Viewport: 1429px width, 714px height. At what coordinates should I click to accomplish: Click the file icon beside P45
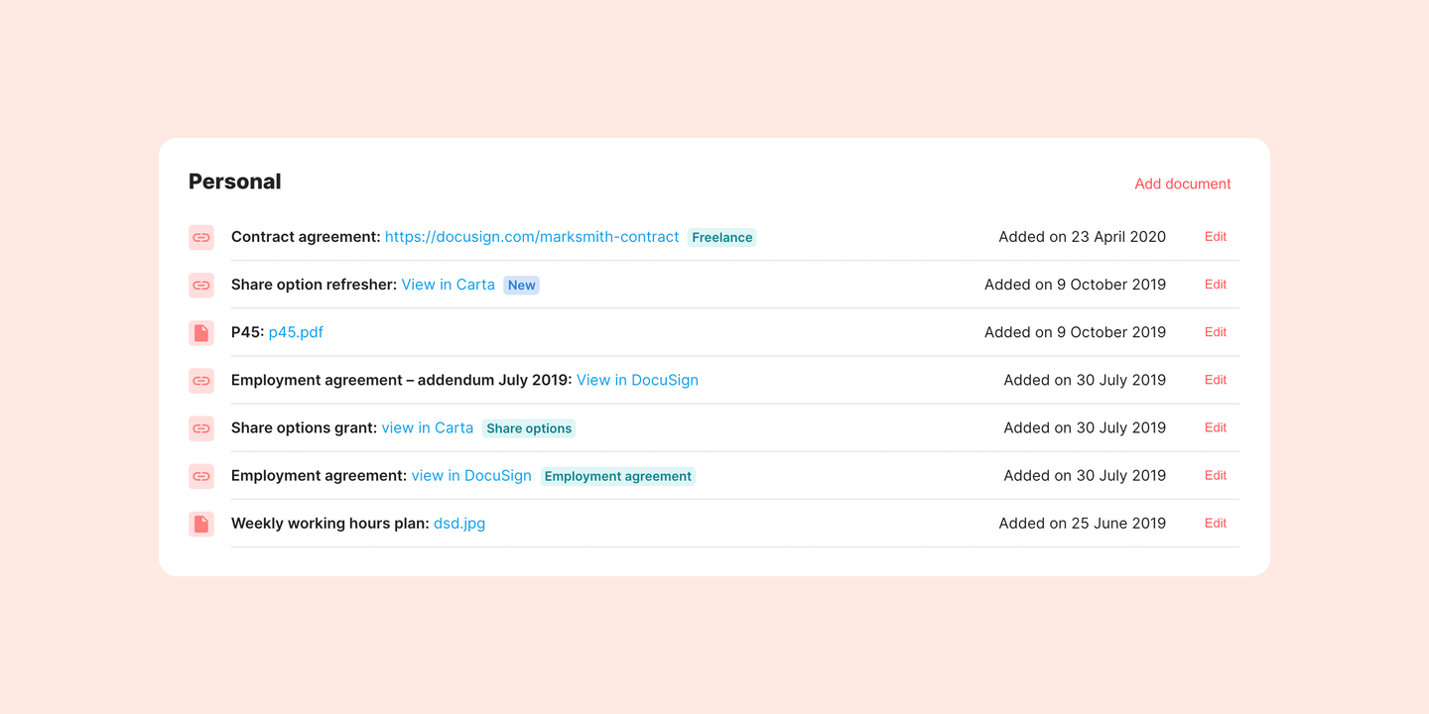pos(201,333)
